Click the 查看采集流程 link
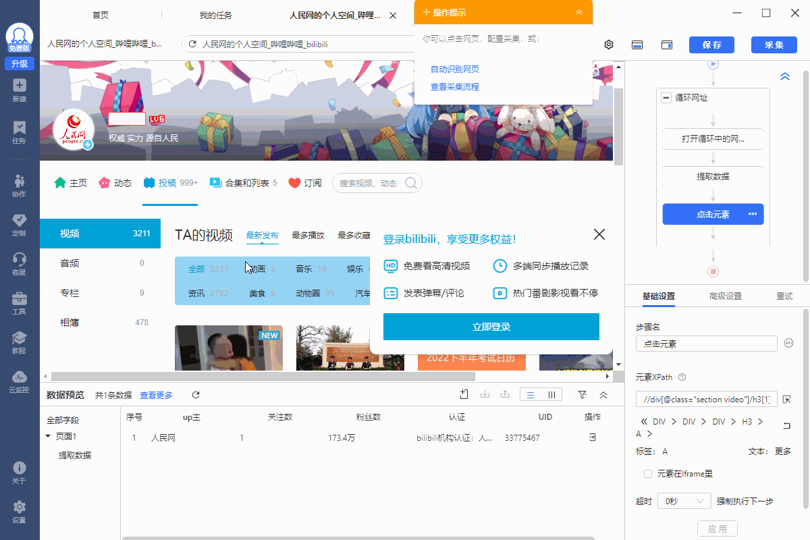Screen dimensions: 810x540 click(455, 86)
